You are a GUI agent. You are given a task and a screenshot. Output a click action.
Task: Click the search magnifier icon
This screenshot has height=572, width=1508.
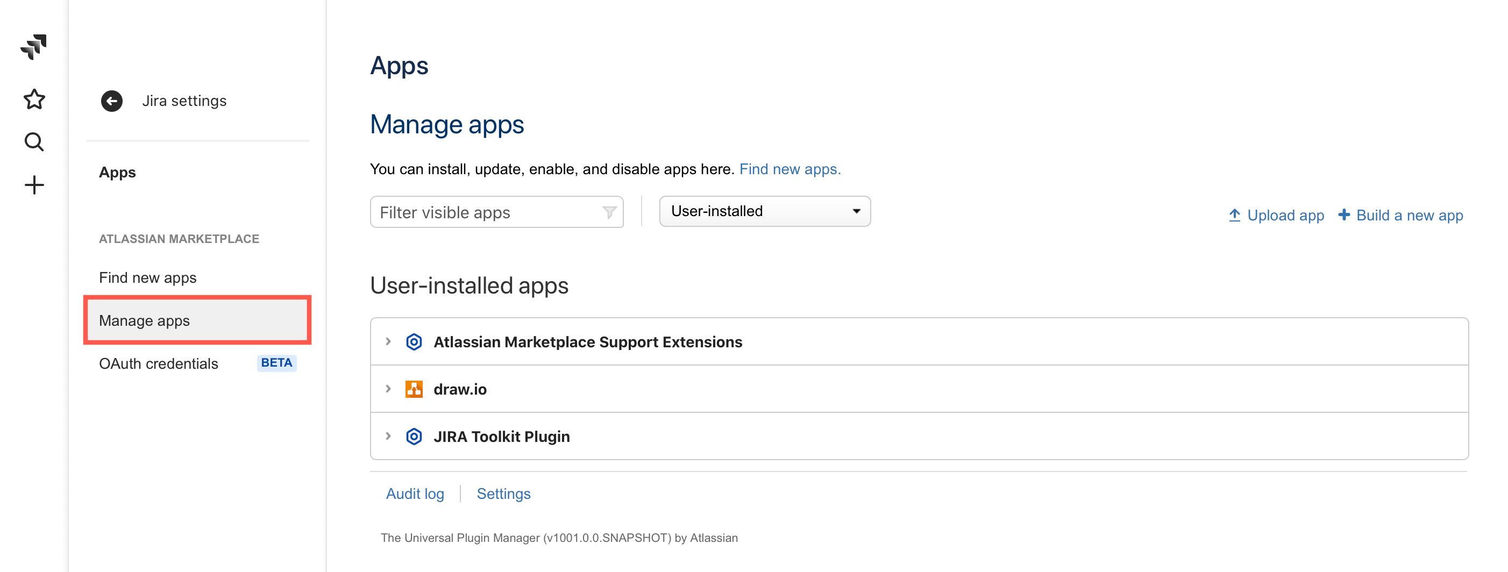click(x=33, y=142)
